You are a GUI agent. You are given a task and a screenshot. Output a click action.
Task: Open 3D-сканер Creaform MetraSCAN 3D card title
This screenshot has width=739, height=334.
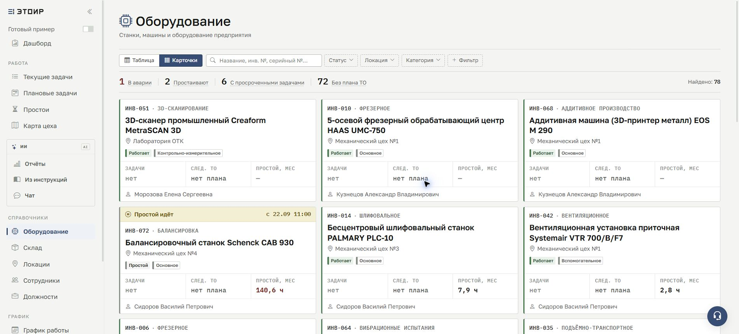click(195, 125)
